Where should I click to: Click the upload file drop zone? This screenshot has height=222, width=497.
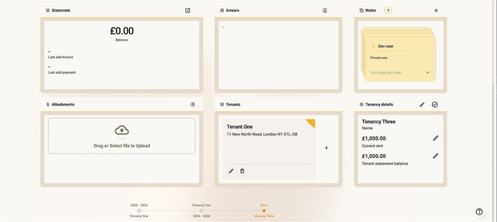click(122, 136)
